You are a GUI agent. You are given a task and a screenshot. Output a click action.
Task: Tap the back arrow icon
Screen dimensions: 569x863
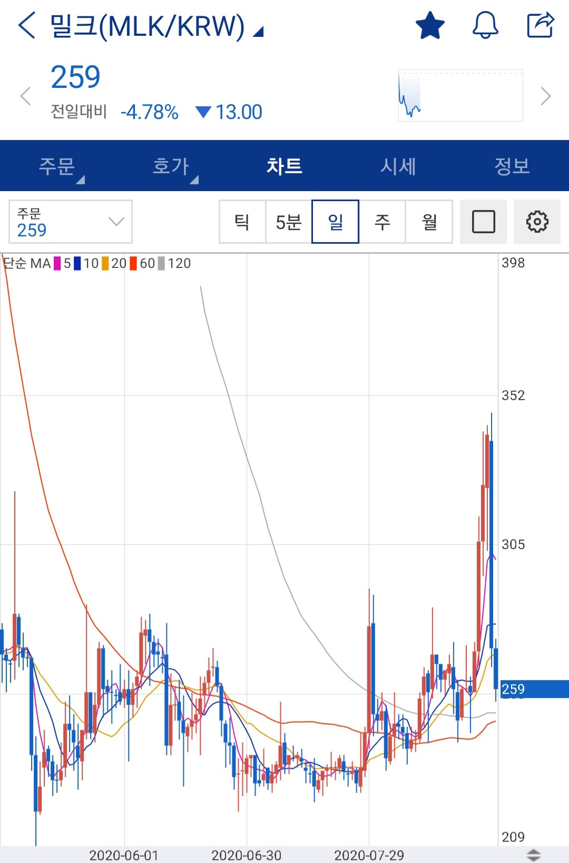coord(27,25)
